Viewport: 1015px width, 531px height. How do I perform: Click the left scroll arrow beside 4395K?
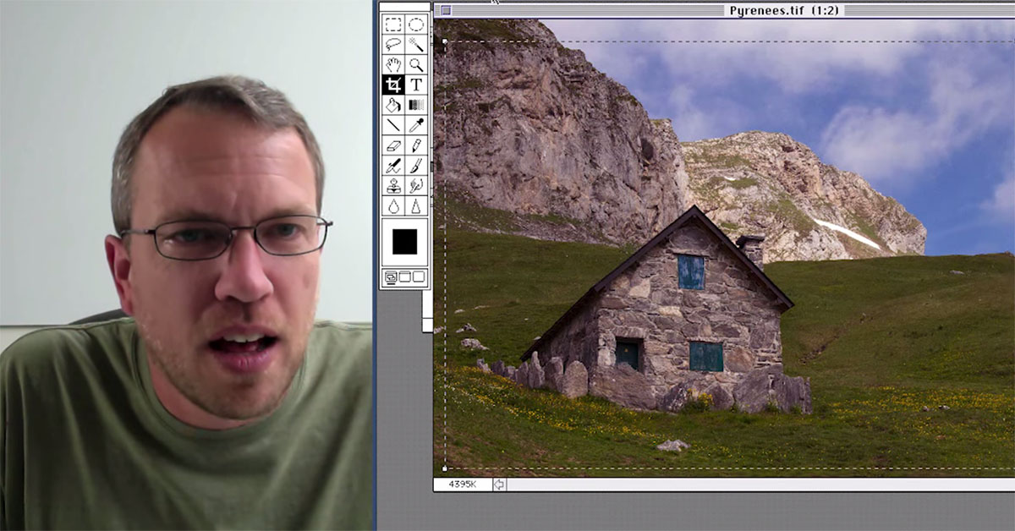point(500,484)
